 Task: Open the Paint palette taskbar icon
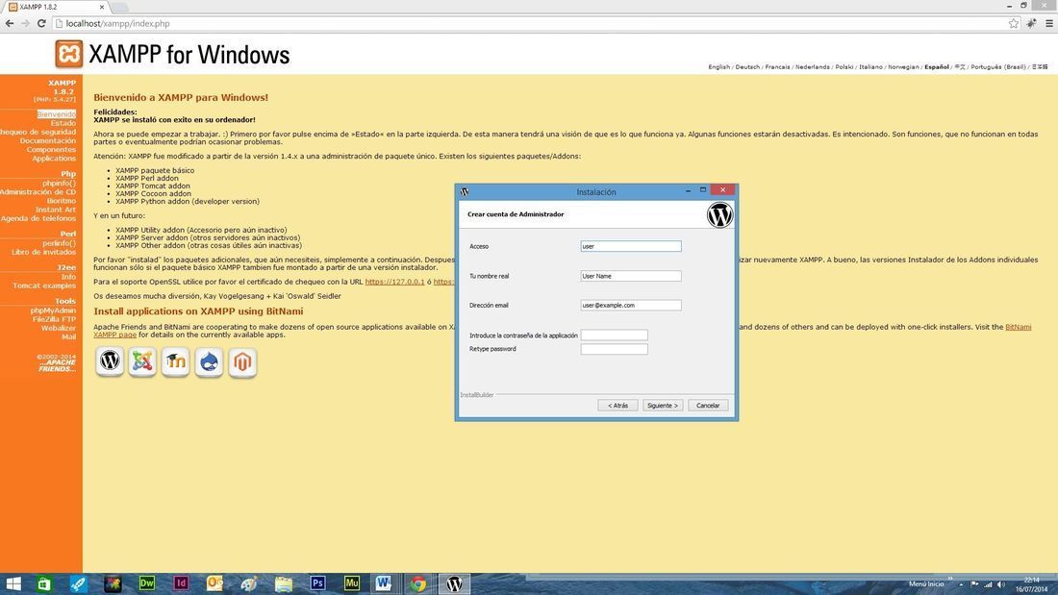tap(248, 583)
